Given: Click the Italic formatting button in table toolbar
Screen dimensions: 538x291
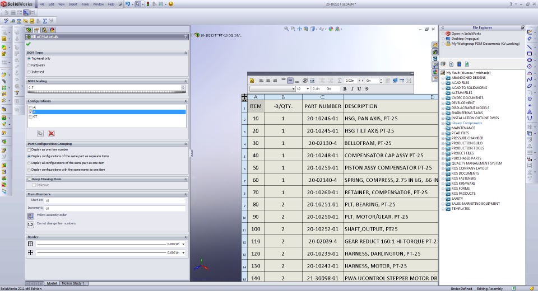Looking at the screenshot, I should click(352, 89).
